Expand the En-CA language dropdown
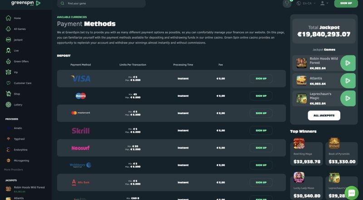This screenshot has width=363, height=200. [306, 3]
